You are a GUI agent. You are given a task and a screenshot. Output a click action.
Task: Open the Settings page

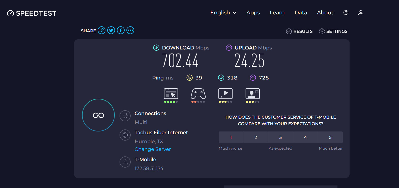pos(333,31)
